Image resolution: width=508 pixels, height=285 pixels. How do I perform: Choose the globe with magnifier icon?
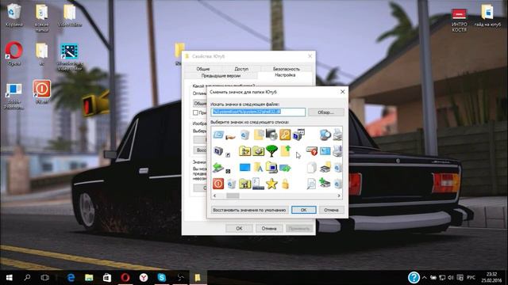pyautogui.click(x=325, y=135)
